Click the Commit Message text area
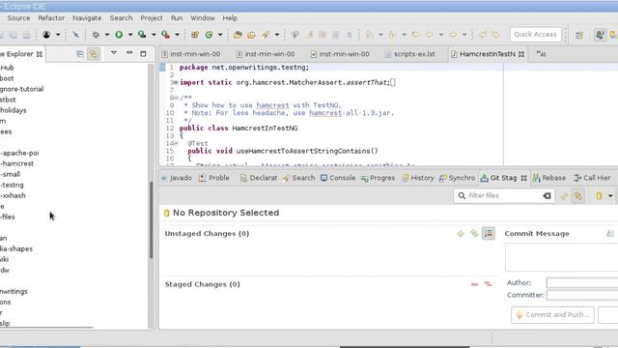 [562, 257]
